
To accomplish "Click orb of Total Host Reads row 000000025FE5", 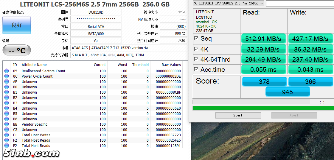I will [7, 140].
